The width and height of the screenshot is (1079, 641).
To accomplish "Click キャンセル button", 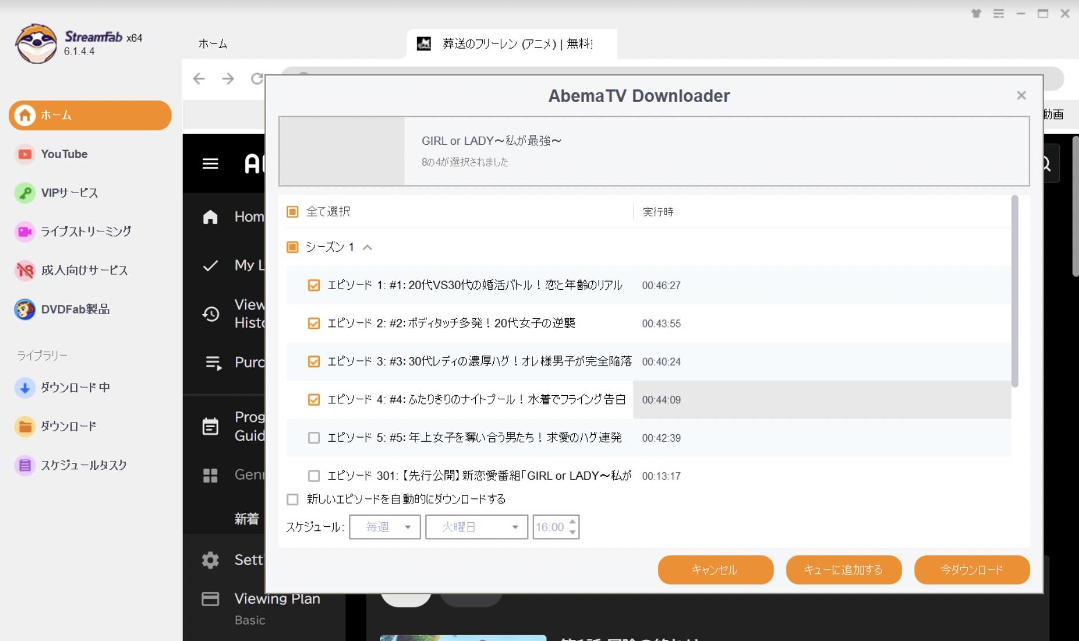I will (716, 570).
